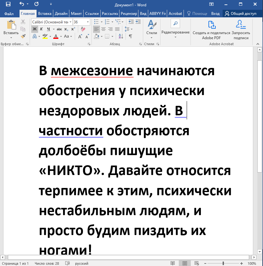This screenshot has width=263, height=266.
Task: Decrease the font size
Action: (x=87, y=36)
